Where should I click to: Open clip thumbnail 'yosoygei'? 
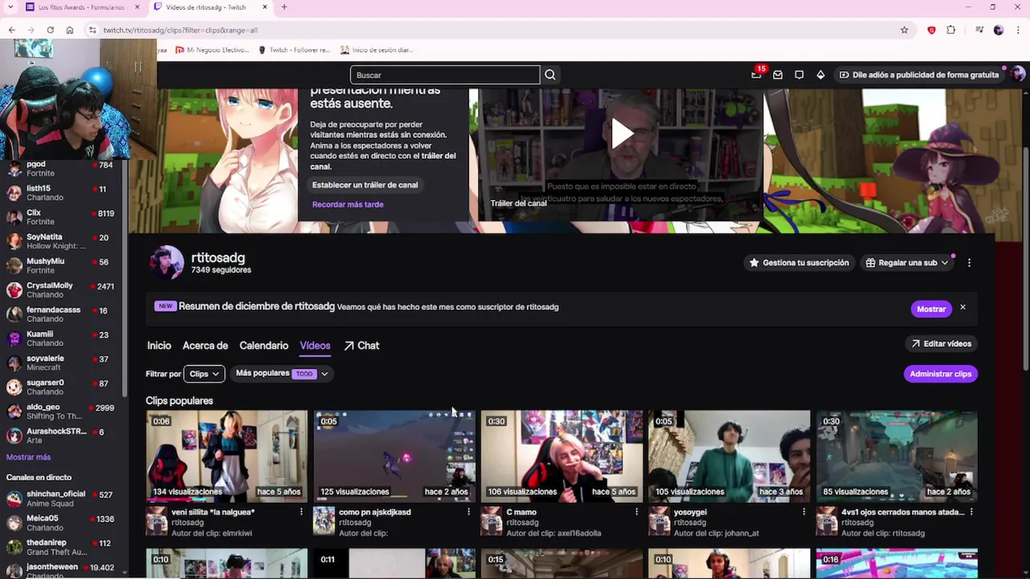click(729, 456)
